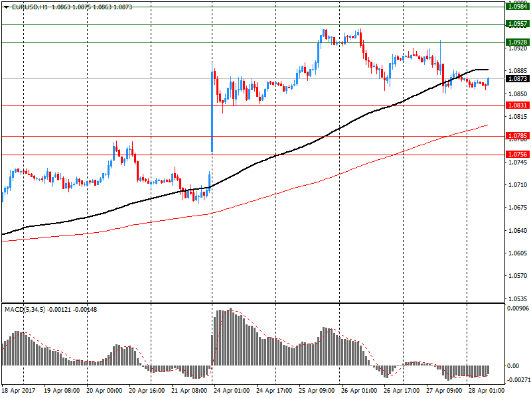This screenshot has height=398, width=531.
Task: Click the 27 Apr 09:00 time label
Action: pos(444,391)
